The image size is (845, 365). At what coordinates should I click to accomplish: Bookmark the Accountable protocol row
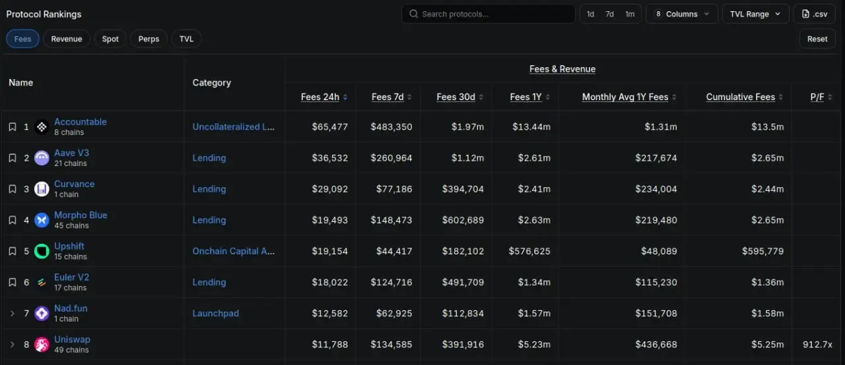pyautogui.click(x=13, y=127)
